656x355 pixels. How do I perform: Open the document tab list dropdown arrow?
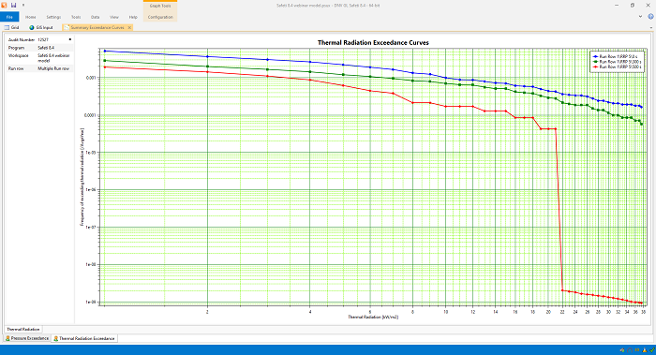[x=651, y=27]
